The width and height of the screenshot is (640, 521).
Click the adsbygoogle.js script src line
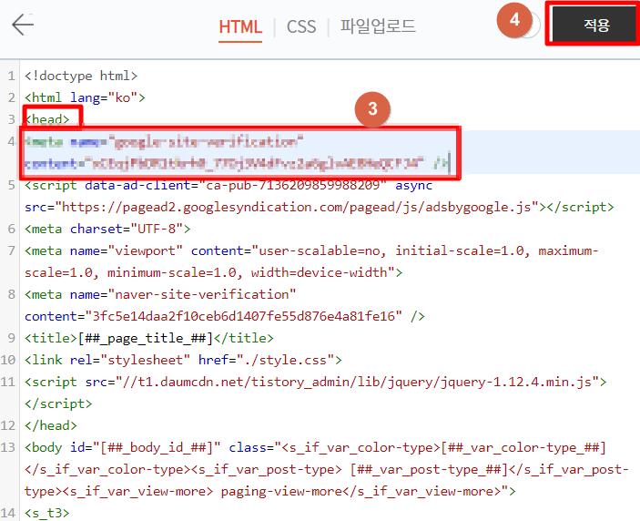(x=320, y=207)
